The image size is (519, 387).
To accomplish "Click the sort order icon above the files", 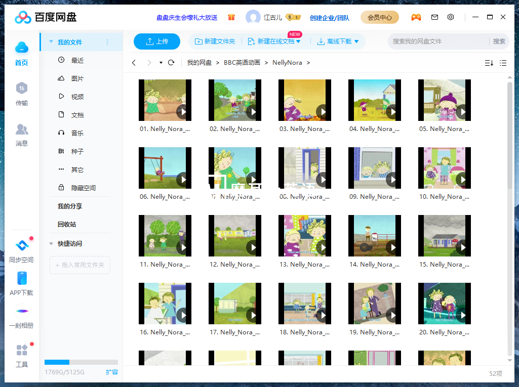I will pos(488,62).
